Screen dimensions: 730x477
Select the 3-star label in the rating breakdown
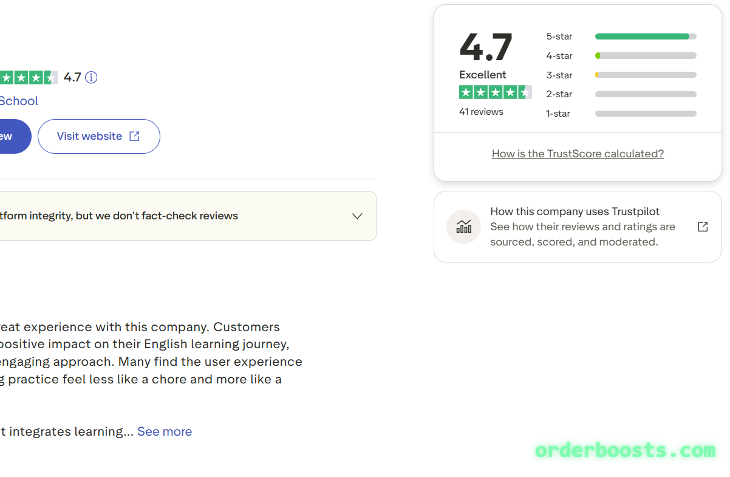(x=559, y=75)
